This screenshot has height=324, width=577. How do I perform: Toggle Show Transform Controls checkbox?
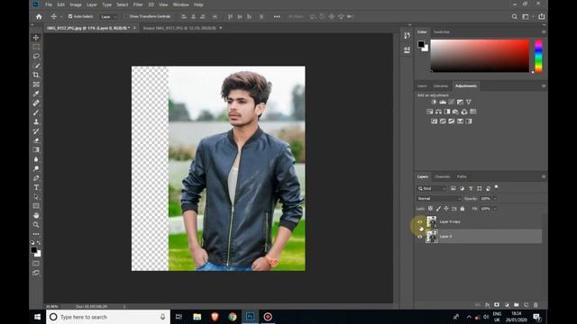126,16
